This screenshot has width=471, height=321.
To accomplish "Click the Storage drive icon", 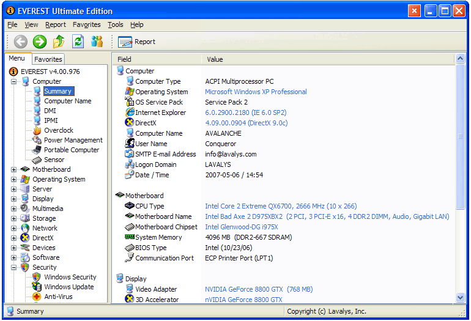I will 25,218.
